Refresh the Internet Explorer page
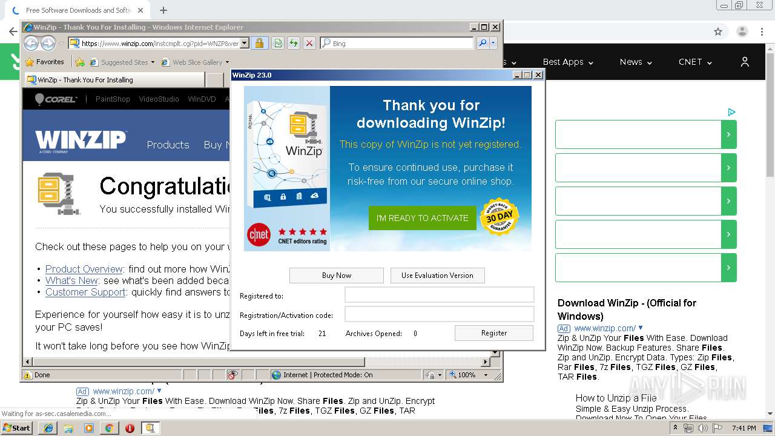This screenshot has height=436, width=775. point(293,43)
